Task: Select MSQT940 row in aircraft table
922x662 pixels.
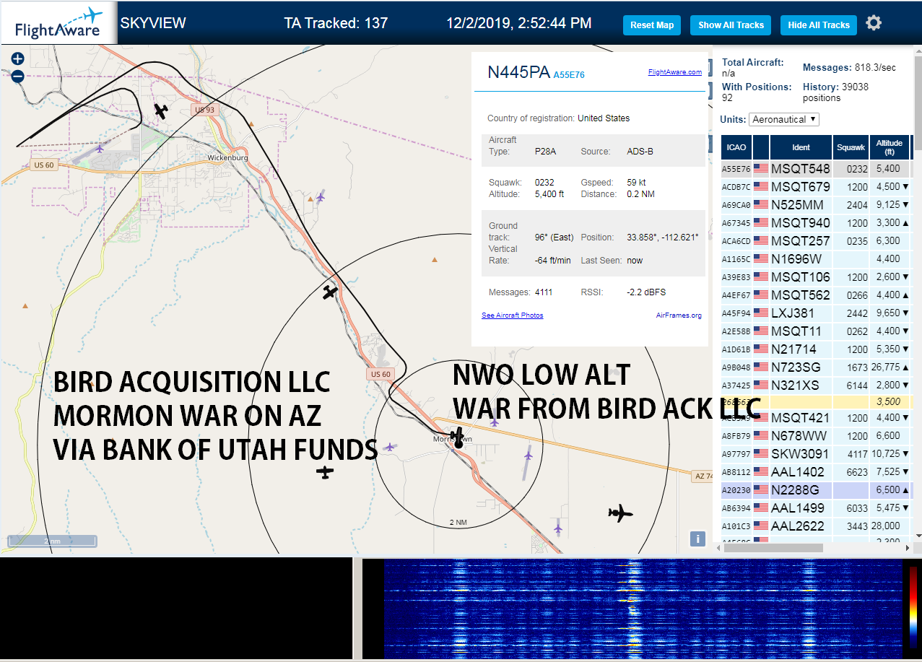Action: point(816,223)
